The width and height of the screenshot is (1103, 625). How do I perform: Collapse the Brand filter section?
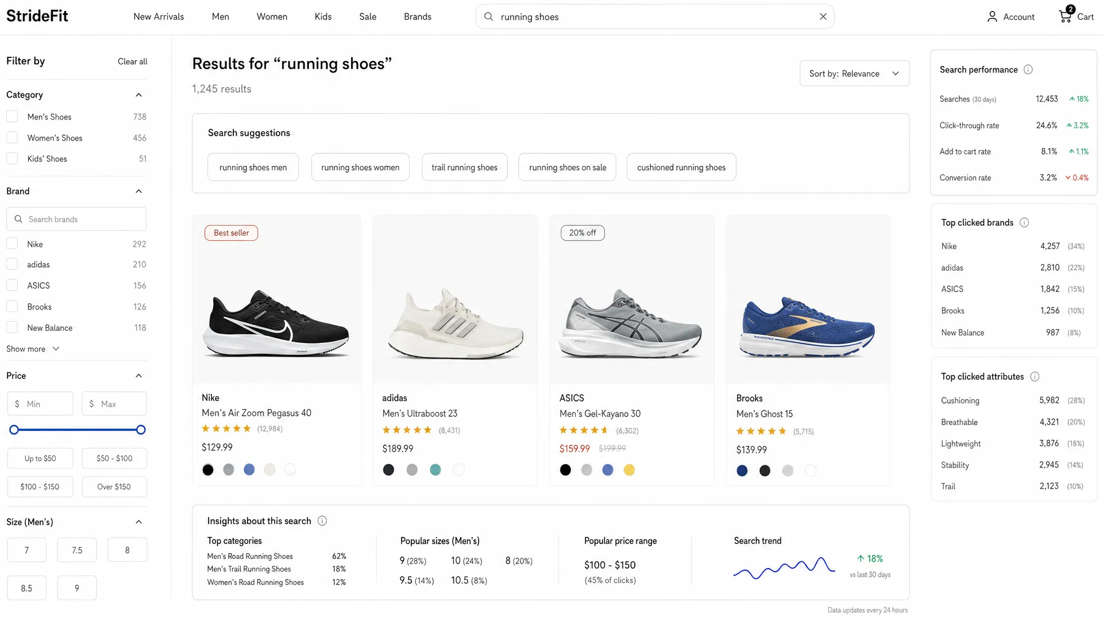(138, 191)
